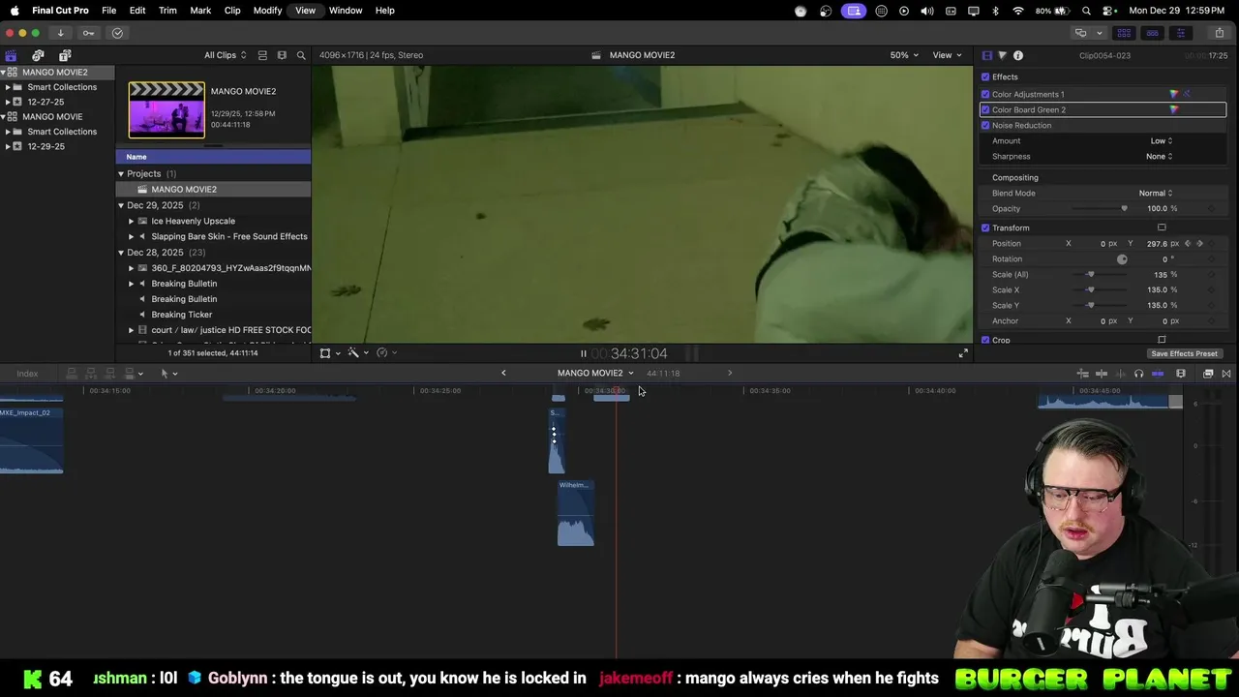Activate Crop onscreen controls box
Screen dimensions: 1239x697
tap(1162, 340)
